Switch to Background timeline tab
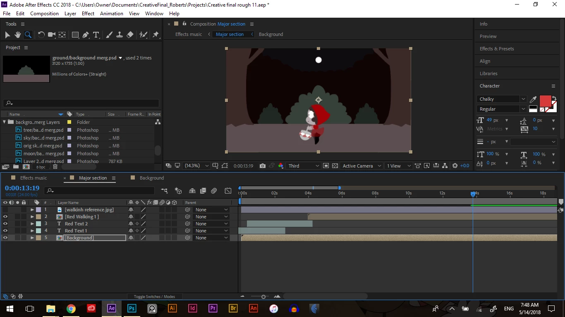 click(152, 178)
